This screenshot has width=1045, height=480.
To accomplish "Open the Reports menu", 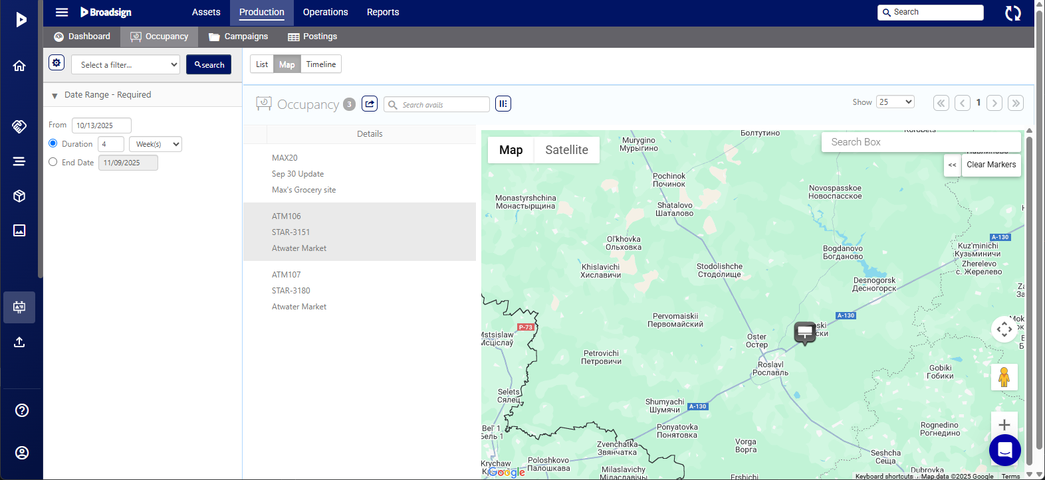I will coord(383,12).
